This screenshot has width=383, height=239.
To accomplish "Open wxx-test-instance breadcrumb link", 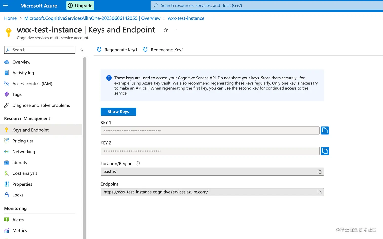I will pyautogui.click(x=186, y=18).
